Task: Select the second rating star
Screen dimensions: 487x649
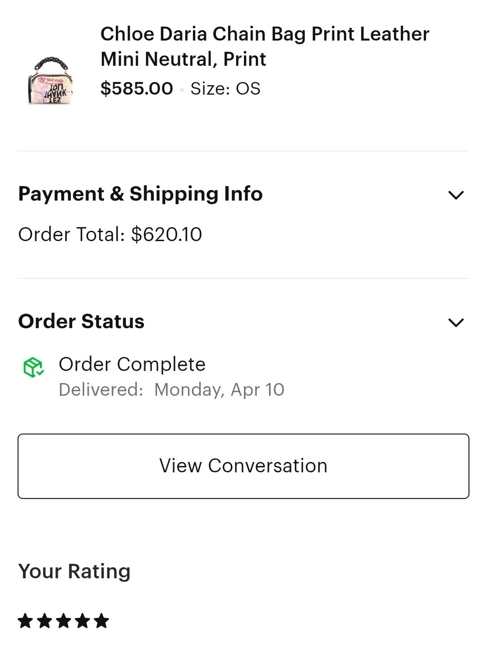Action: 44,621
